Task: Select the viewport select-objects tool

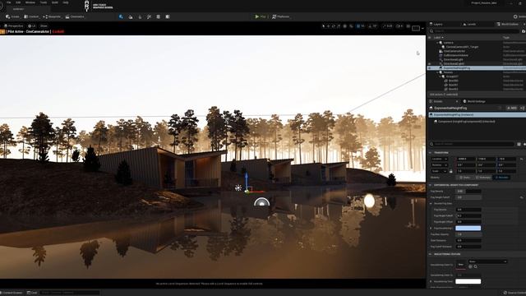Action: coord(323,25)
